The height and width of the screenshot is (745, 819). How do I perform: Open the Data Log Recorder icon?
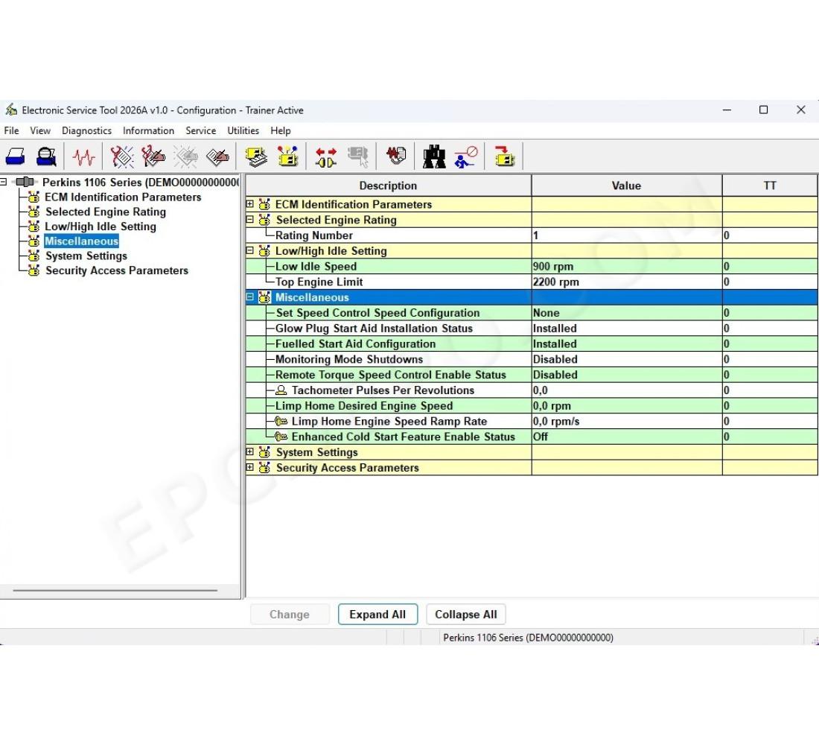[396, 156]
